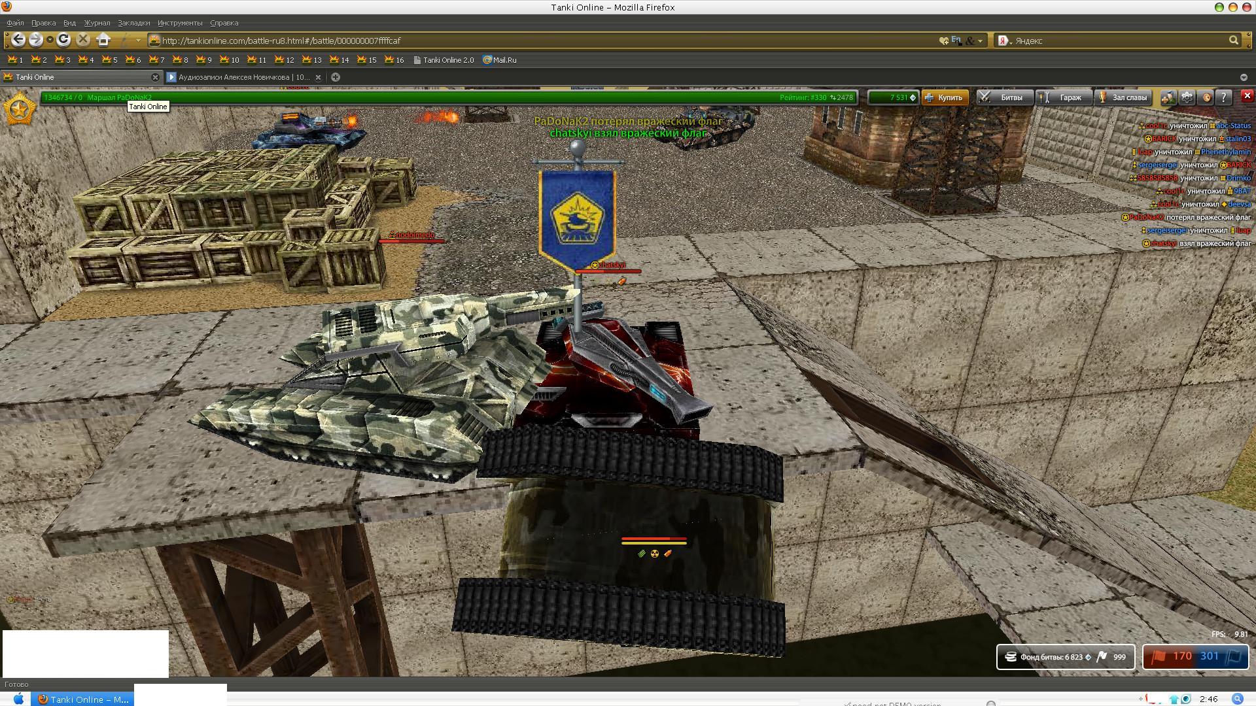The width and height of the screenshot is (1256, 706).
Task: Open the back/forward history dropdown arrow
Action: pos(50,41)
